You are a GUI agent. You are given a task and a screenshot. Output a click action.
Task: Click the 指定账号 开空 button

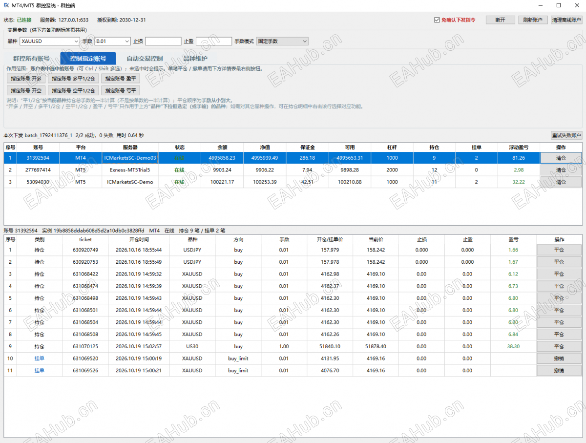coord(26,90)
